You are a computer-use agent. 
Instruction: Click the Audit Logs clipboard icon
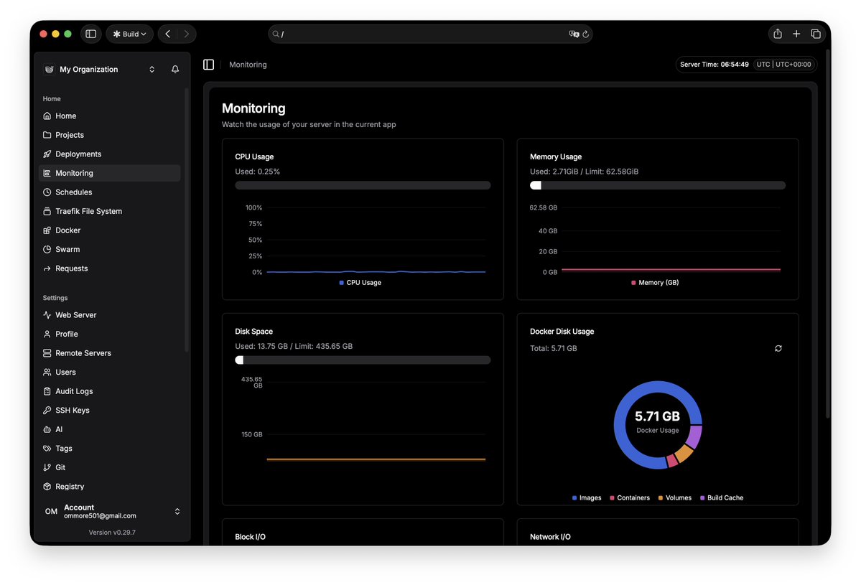coord(47,391)
